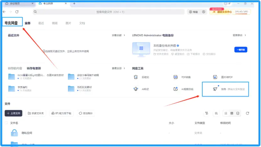This screenshot has width=261, height=147.
Task: Click the 修改时间 column header
Action: [226, 123]
